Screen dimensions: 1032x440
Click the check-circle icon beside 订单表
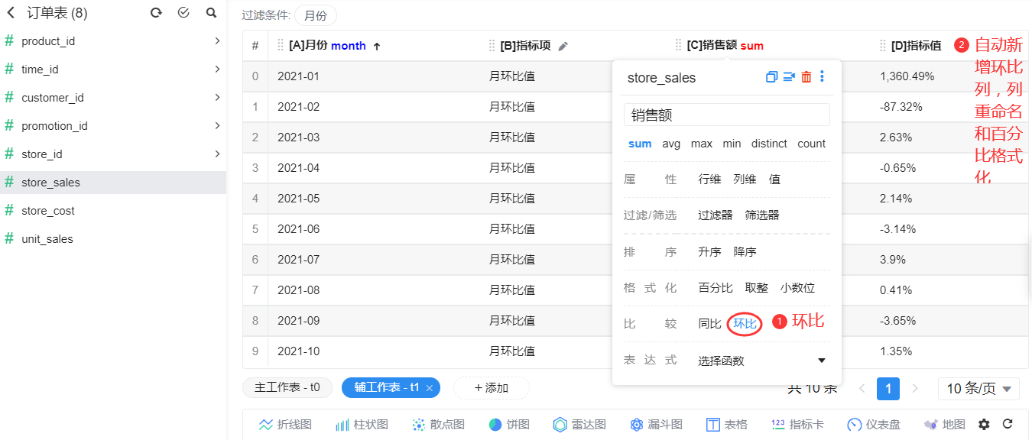[183, 13]
